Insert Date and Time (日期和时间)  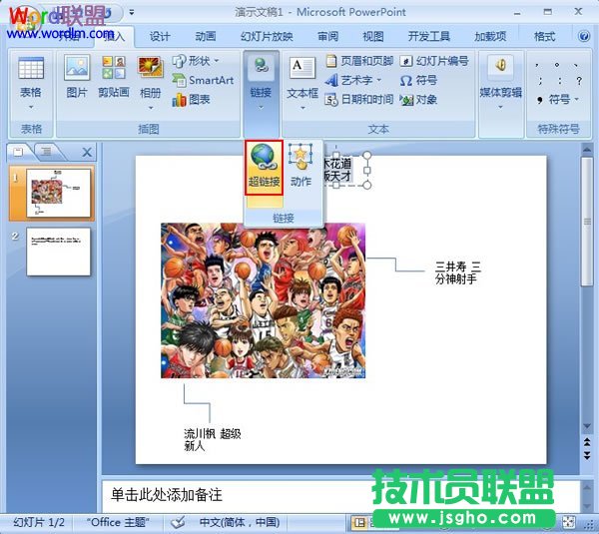(x=359, y=100)
